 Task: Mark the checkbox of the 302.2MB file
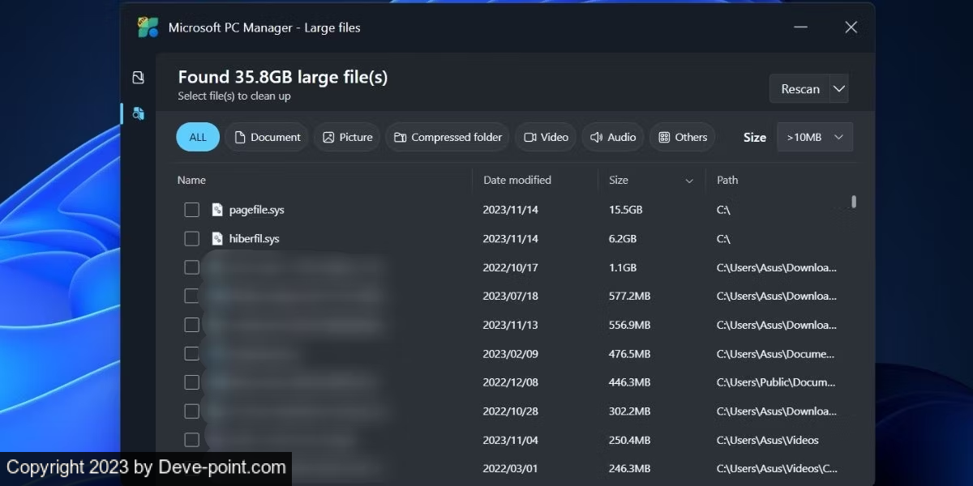(191, 411)
